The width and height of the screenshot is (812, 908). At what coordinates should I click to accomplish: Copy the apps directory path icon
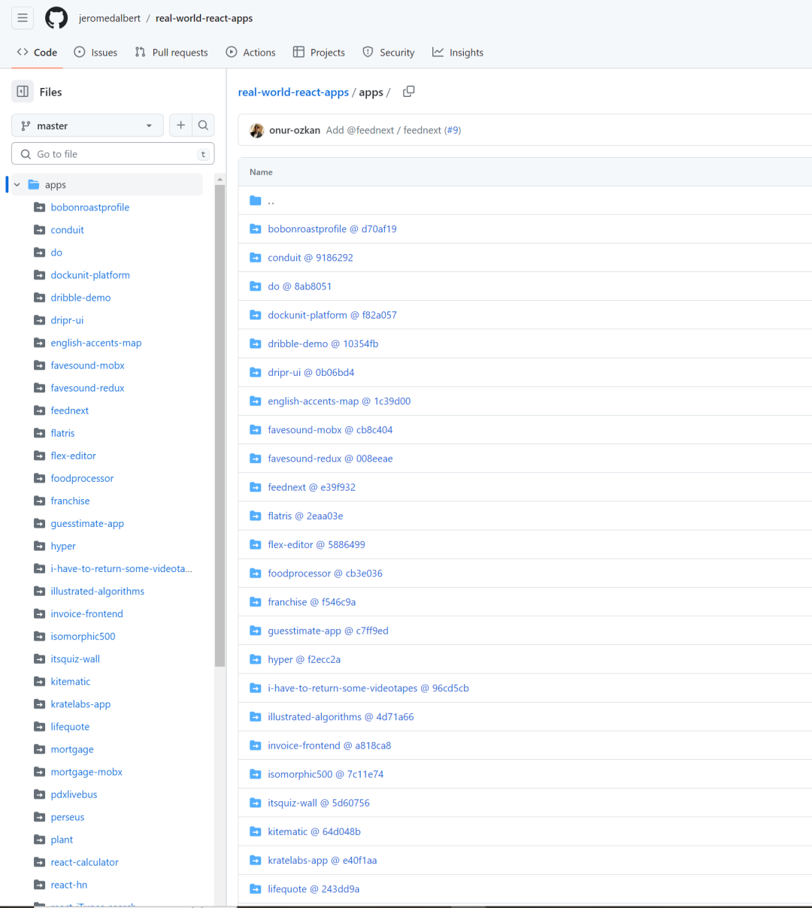(408, 91)
